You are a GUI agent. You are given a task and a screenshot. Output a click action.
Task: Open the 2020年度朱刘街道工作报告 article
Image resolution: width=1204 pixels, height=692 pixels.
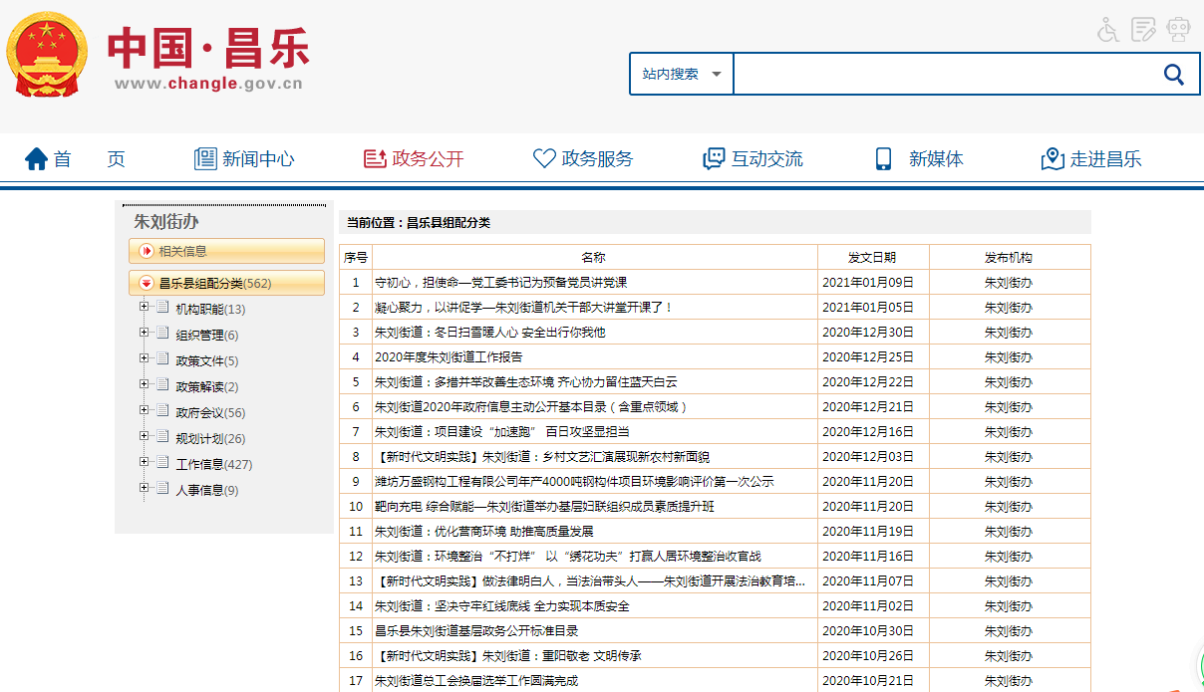[449, 356]
